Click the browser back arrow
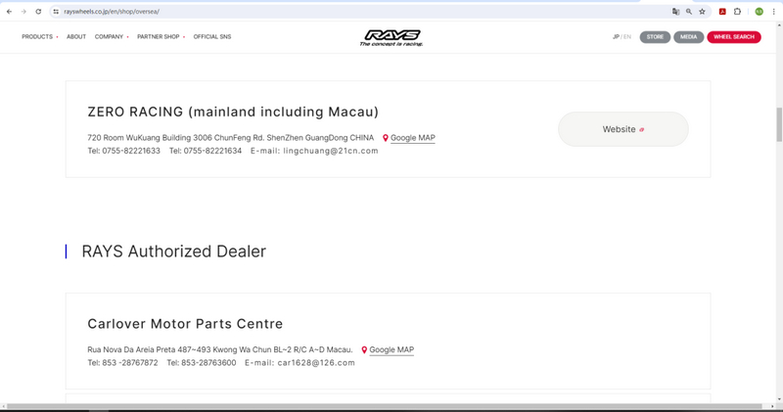783x412 pixels. 10,12
